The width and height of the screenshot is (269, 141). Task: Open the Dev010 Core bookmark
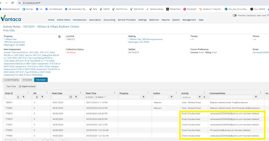pyautogui.click(x=120, y=9)
